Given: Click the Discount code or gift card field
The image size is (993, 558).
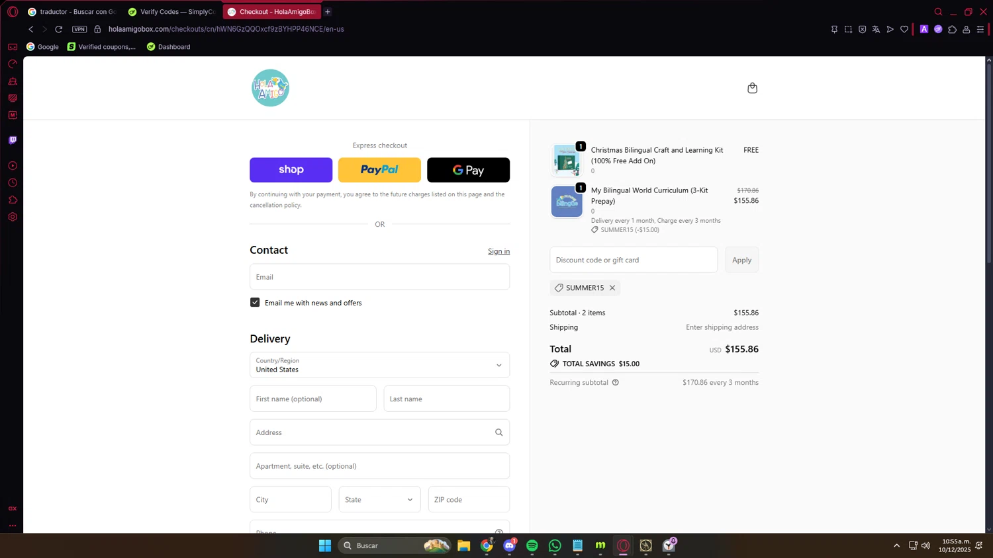Looking at the screenshot, I should (634, 260).
